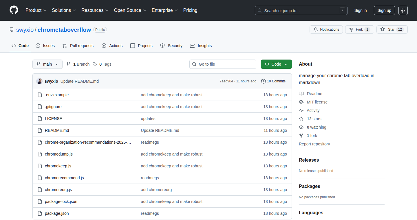
Task: Click the file icon beside LICENSE
Action: (40, 119)
